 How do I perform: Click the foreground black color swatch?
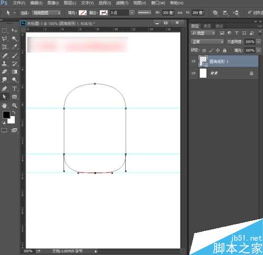(x=6, y=115)
